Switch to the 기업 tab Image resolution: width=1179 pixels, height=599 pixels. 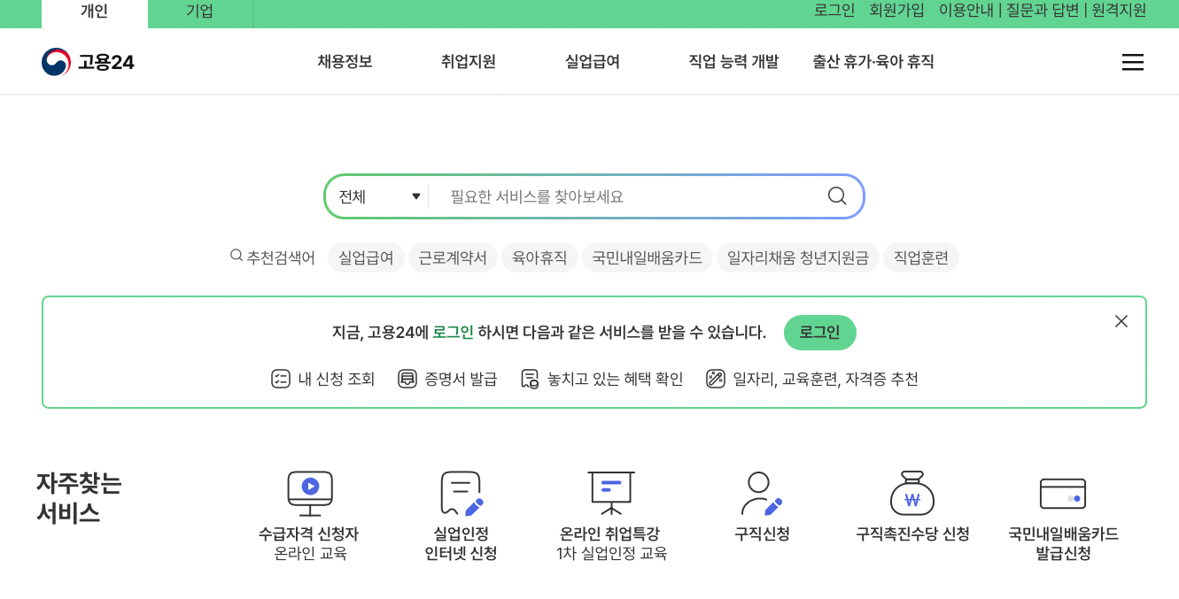[198, 13]
